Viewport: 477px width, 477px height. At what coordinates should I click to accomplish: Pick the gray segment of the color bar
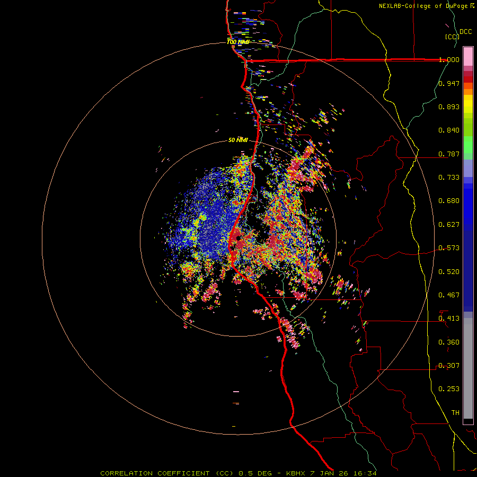click(468, 368)
